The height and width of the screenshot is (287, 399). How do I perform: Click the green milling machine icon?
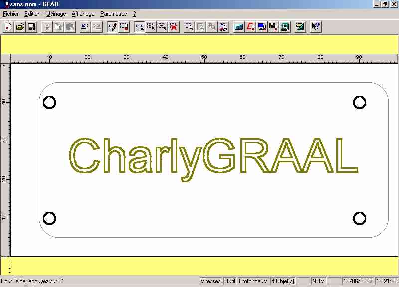pos(285,27)
